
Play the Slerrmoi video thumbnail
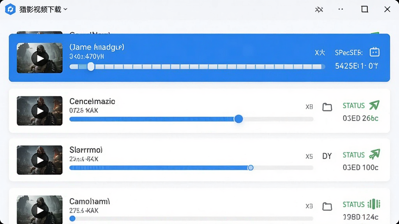[40, 160]
